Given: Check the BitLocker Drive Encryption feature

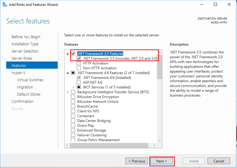Looking at the screenshot, I should coord(73,97).
